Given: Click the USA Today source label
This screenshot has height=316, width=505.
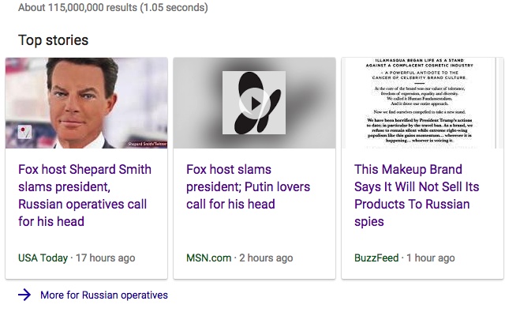Looking at the screenshot, I should (x=43, y=258).
